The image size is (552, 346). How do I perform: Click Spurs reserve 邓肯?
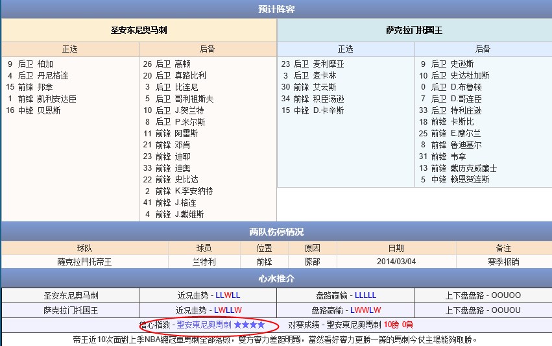pos(183,145)
